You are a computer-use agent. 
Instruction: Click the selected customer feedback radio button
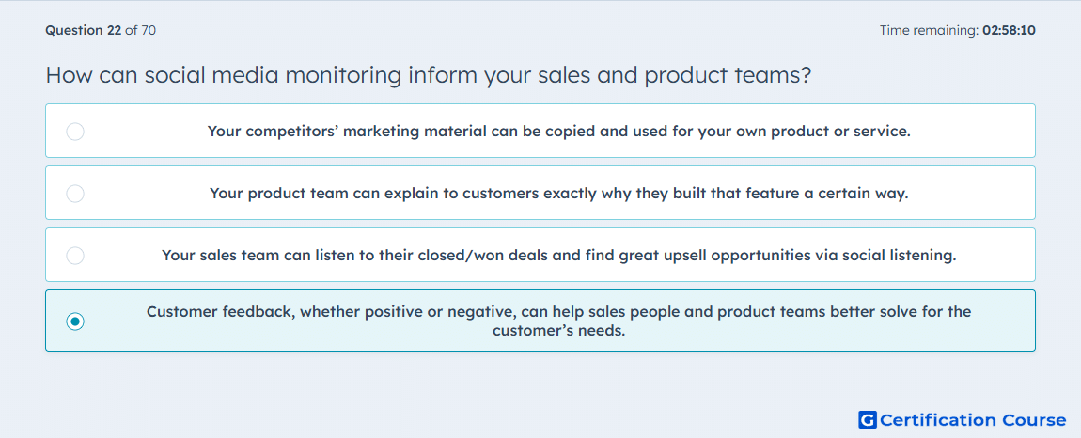[75, 321]
